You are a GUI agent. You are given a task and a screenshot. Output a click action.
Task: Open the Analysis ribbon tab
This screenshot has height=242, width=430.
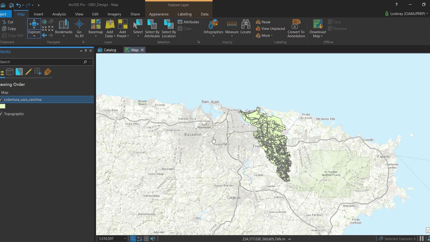click(x=59, y=14)
